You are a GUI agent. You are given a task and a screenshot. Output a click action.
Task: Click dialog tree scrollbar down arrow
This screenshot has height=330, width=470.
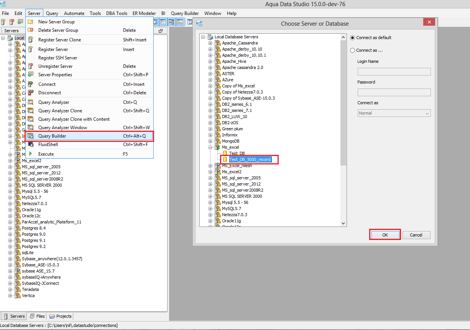point(343,223)
